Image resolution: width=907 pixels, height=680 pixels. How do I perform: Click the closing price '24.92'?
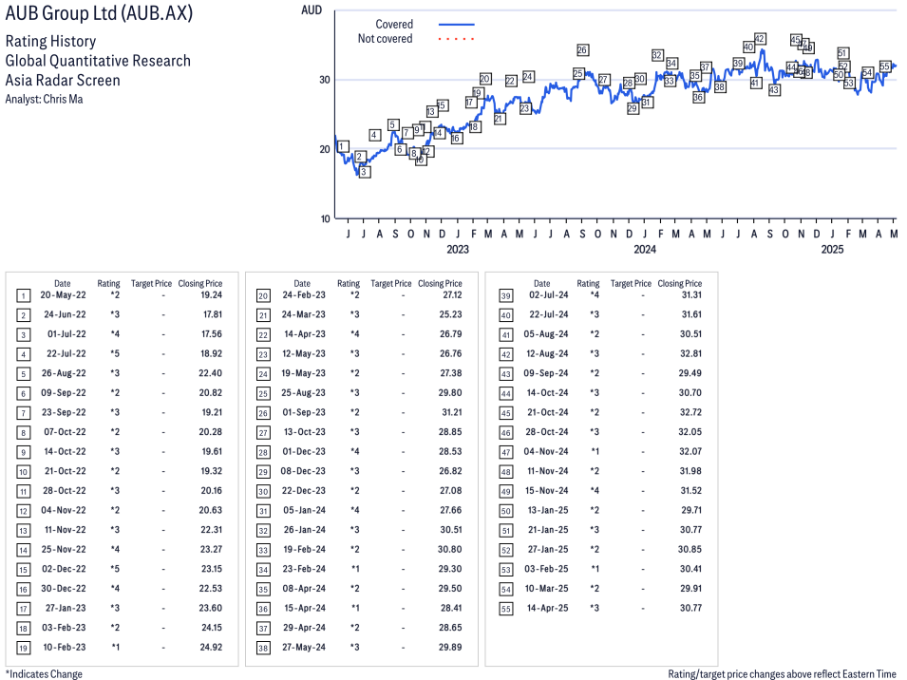pos(211,647)
